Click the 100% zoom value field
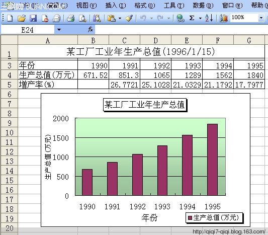268x235 pixels. [x=244, y=18]
